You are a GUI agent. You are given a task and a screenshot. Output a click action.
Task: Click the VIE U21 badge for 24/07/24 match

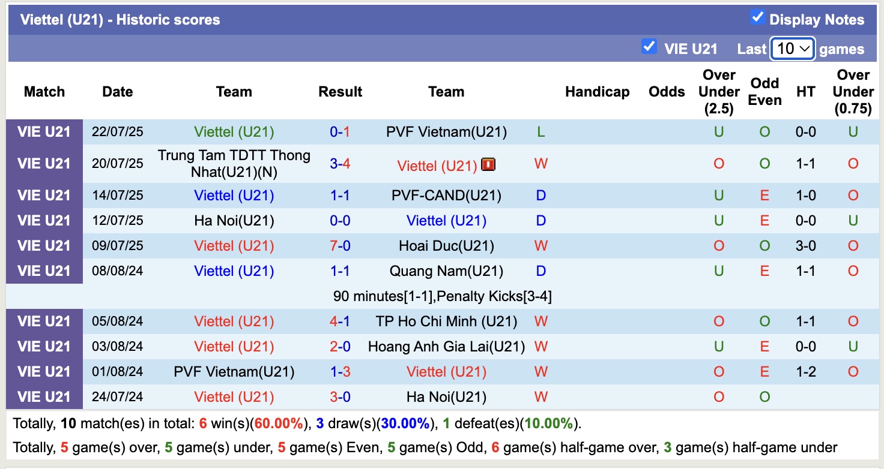coord(44,396)
